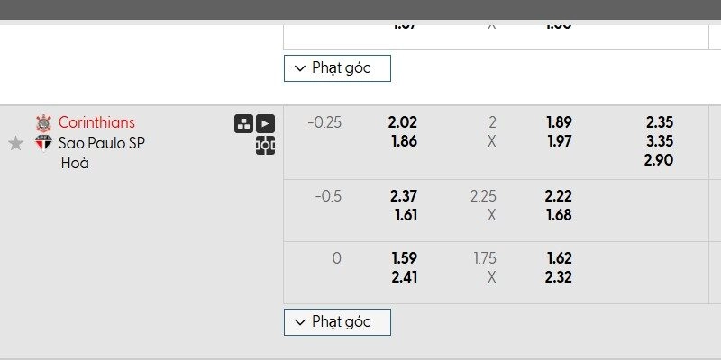Open the Sao Paulo SP team link

coord(102,143)
